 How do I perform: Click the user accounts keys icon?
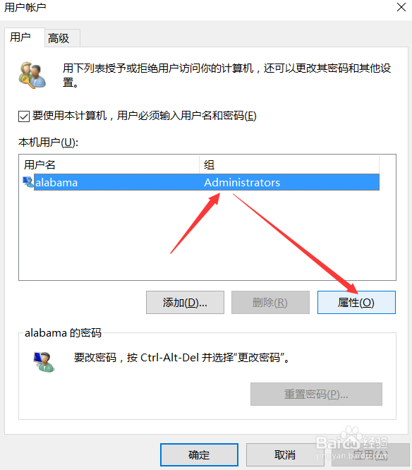32,75
